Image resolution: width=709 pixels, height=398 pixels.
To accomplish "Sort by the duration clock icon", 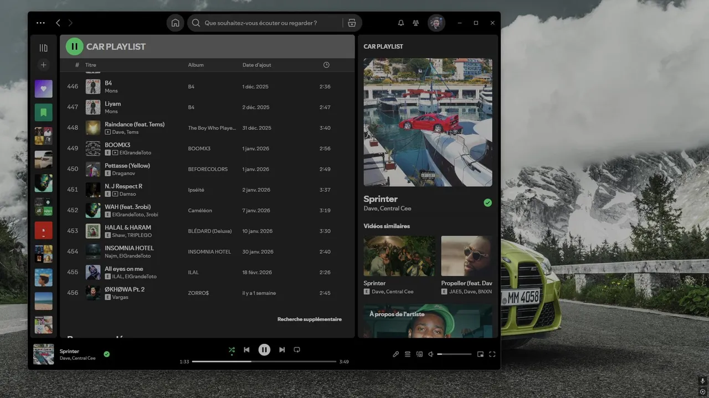I will point(326,65).
